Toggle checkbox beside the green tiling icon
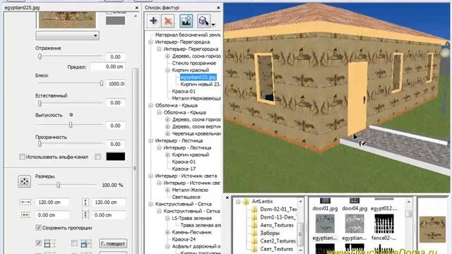452x254 pixels. (38, 243)
